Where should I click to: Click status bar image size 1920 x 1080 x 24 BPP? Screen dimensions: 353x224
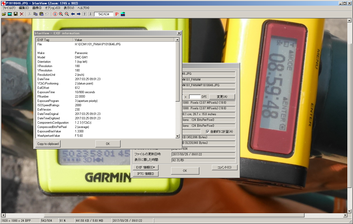click(x=21, y=221)
